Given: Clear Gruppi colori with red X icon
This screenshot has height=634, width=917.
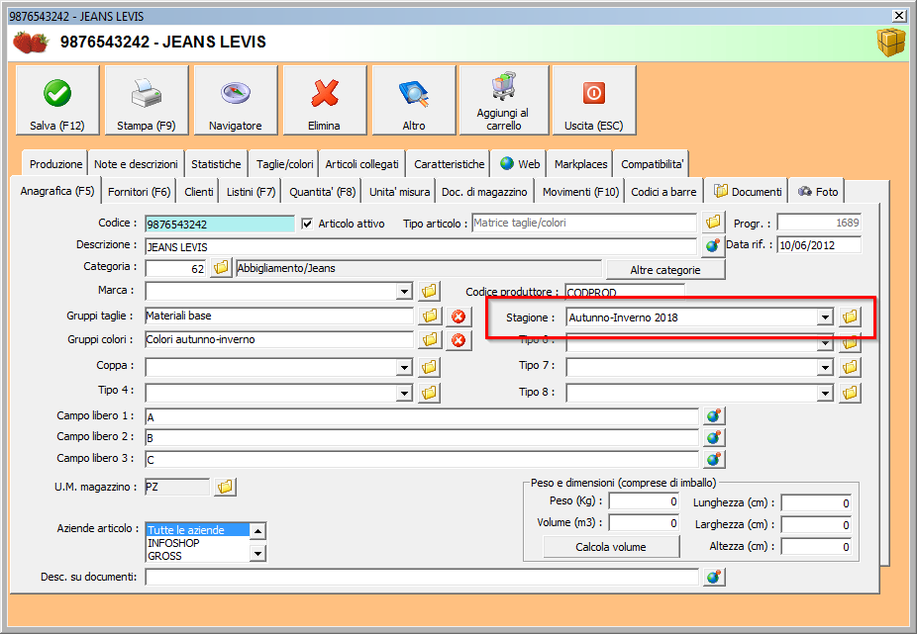Looking at the screenshot, I should [458, 340].
